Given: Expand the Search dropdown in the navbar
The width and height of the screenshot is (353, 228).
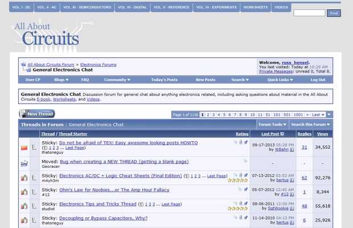Looking at the screenshot, I should [240, 79].
